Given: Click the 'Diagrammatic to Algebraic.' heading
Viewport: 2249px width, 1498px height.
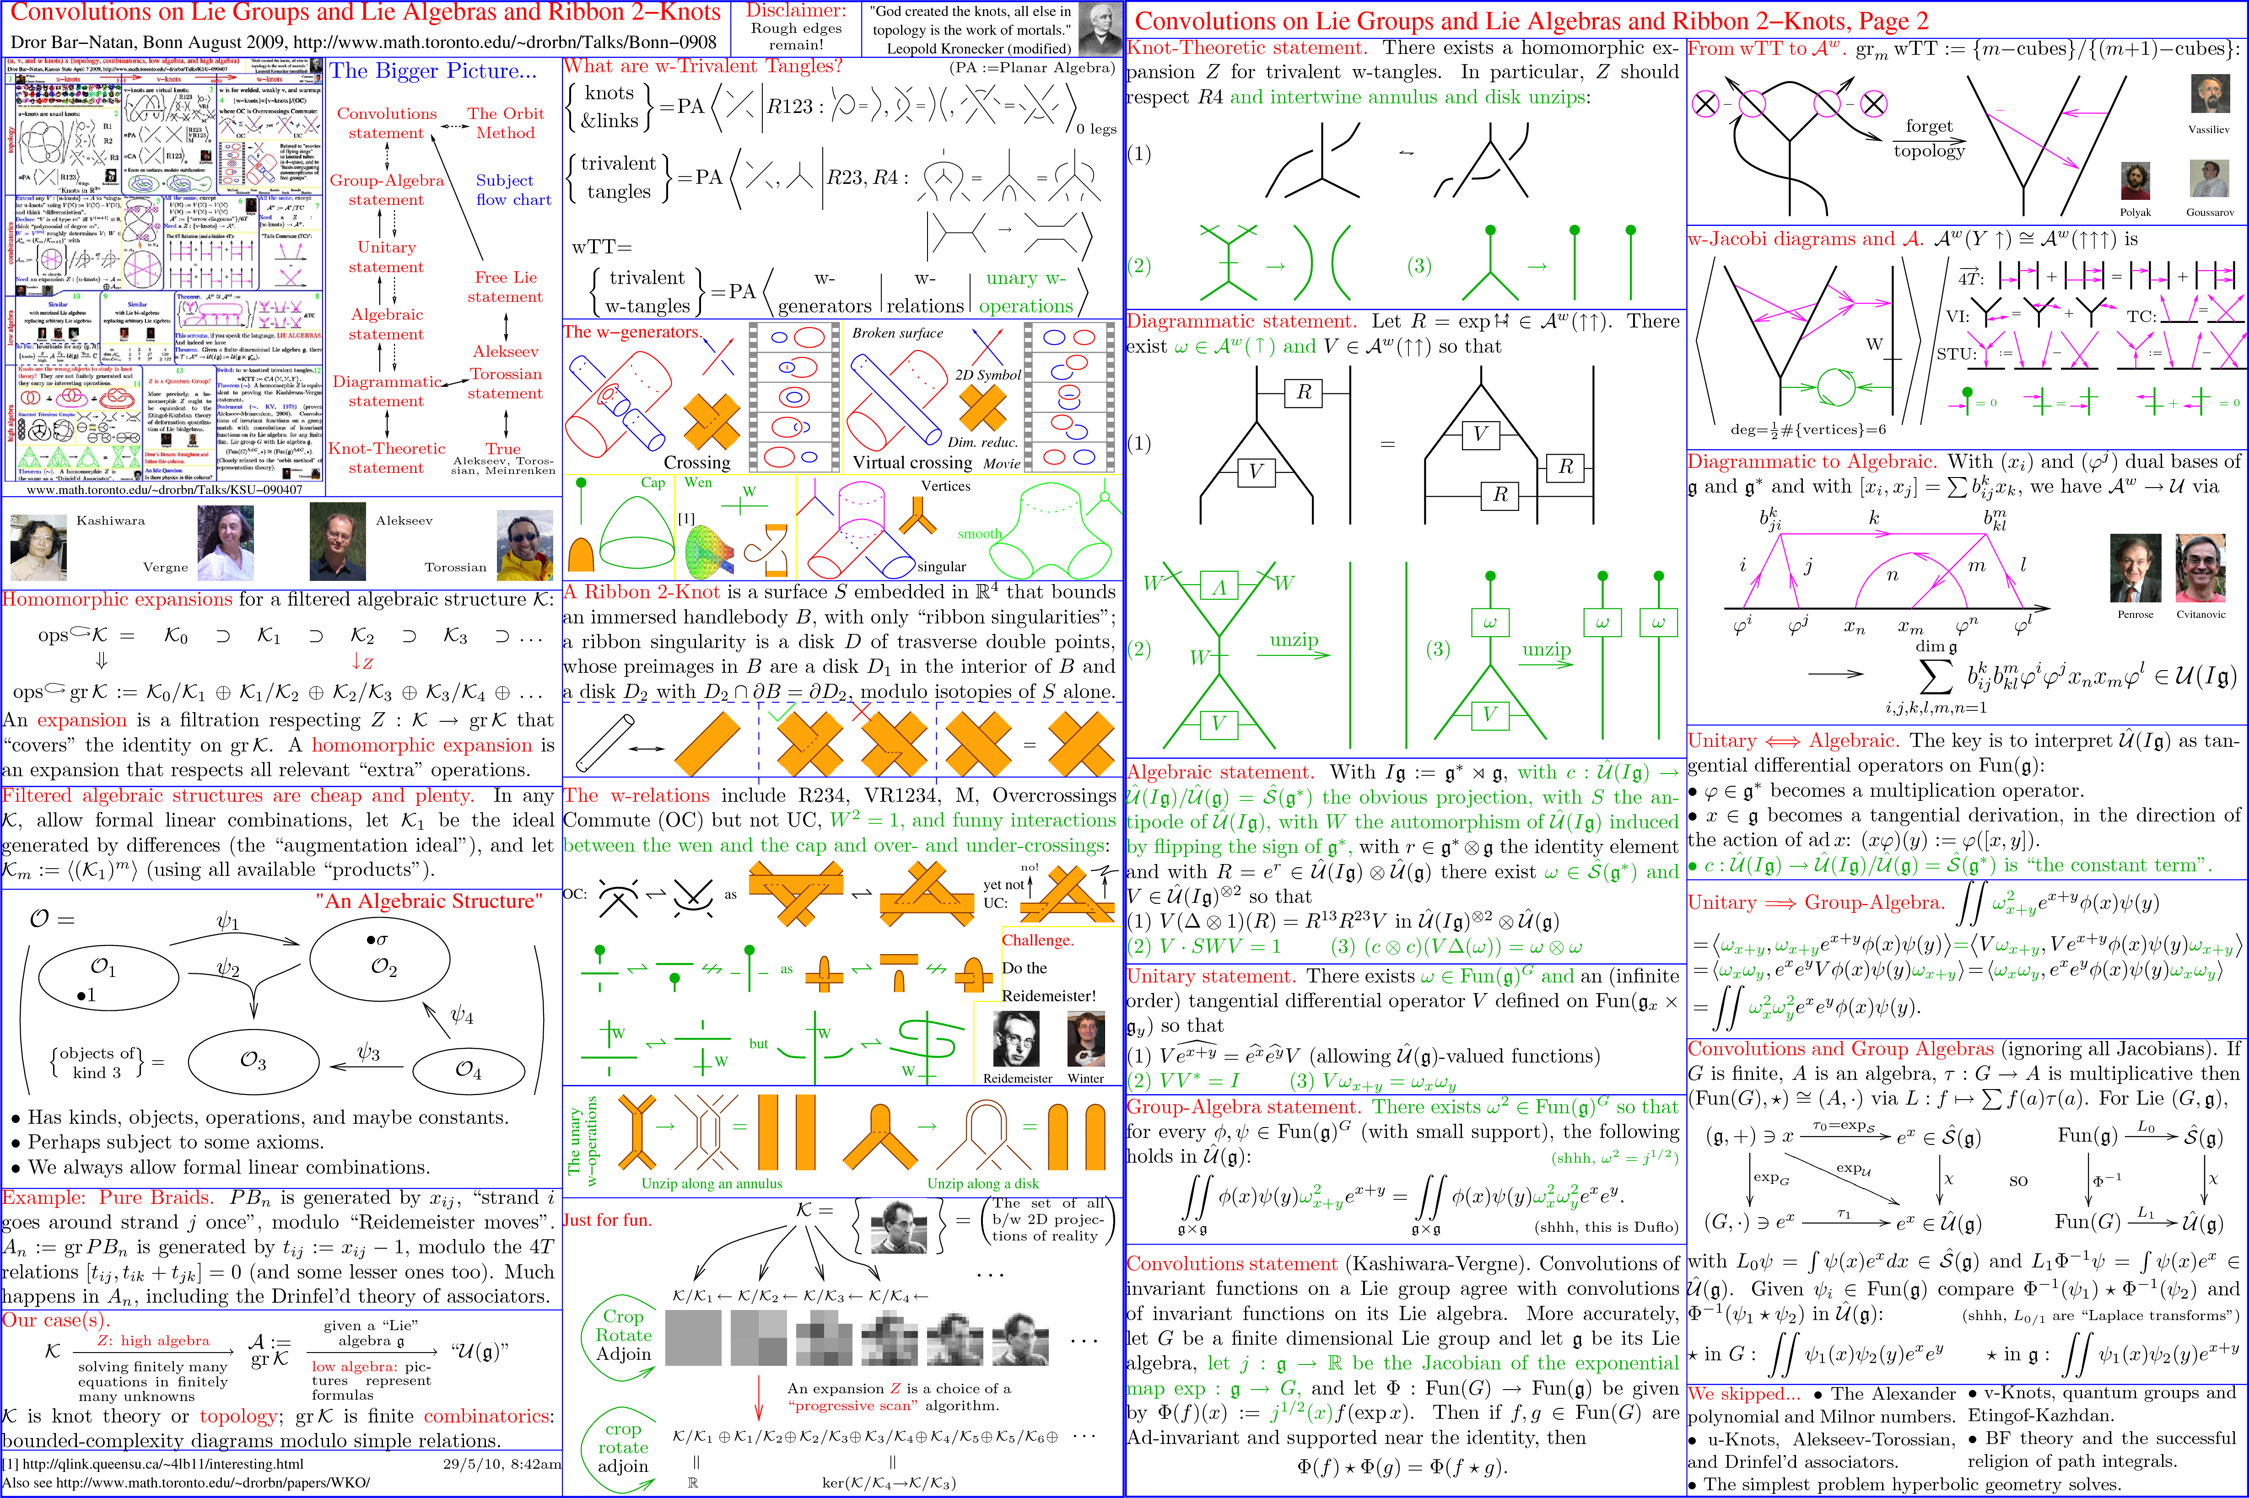Looking at the screenshot, I should click(1812, 462).
